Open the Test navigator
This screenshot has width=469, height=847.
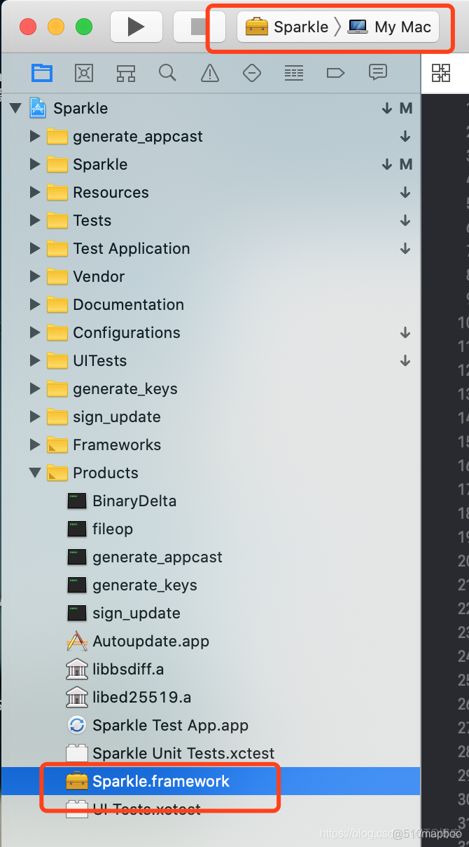click(252, 72)
